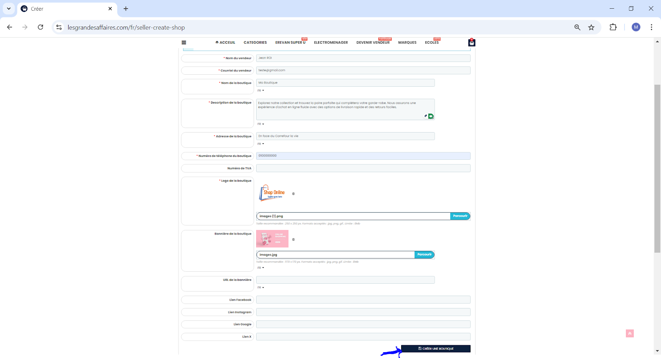Click the Nom de la boutique field
Screen dimensions: 661x358
(x=345, y=83)
